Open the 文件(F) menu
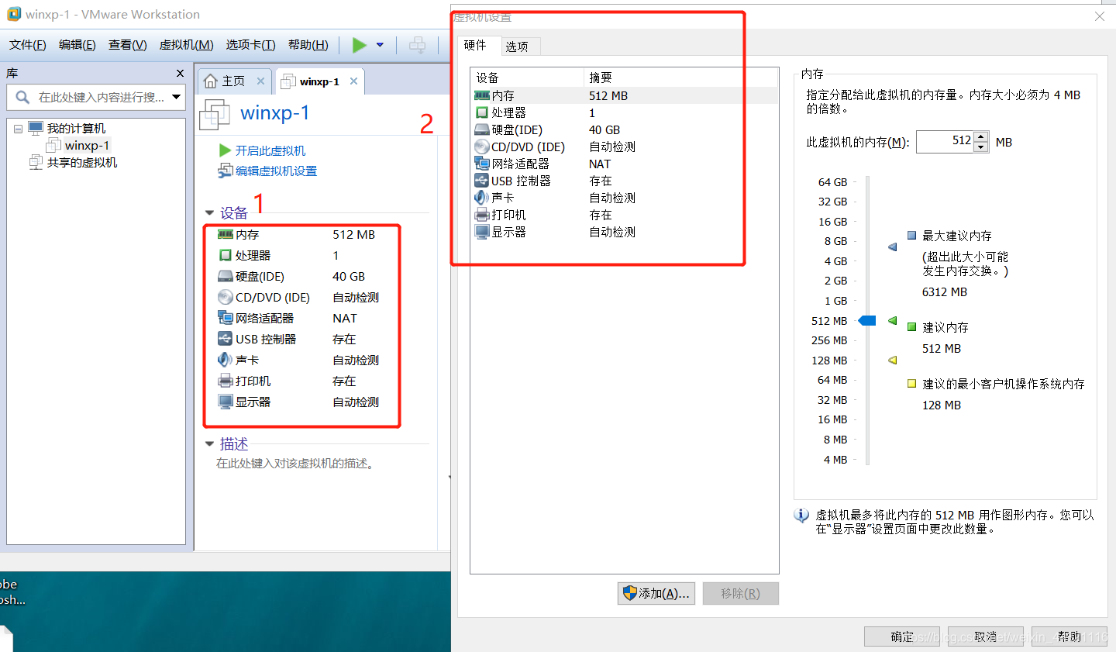 28,45
